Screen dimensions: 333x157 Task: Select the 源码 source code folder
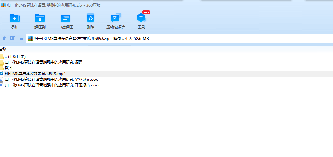click(167, 62)
